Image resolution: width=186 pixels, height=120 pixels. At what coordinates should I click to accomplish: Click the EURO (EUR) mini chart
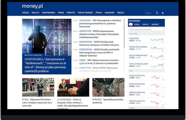coord(157,40)
